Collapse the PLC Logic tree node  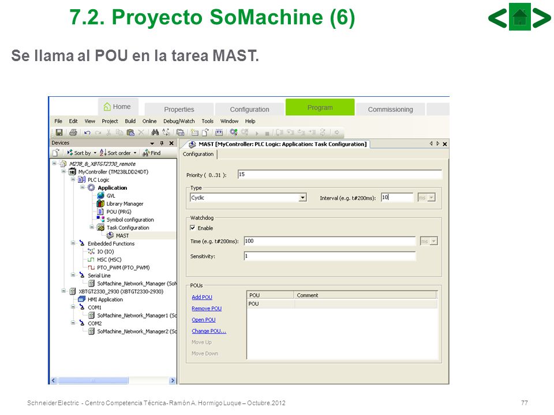click(73, 179)
